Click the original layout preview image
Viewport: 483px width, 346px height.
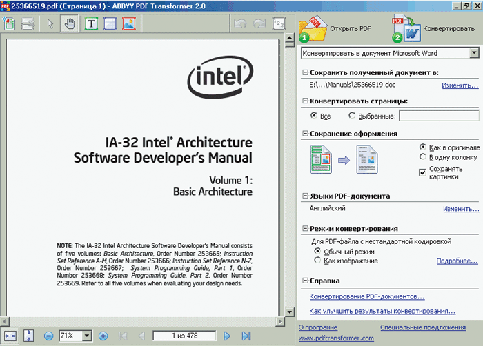click(321, 159)
